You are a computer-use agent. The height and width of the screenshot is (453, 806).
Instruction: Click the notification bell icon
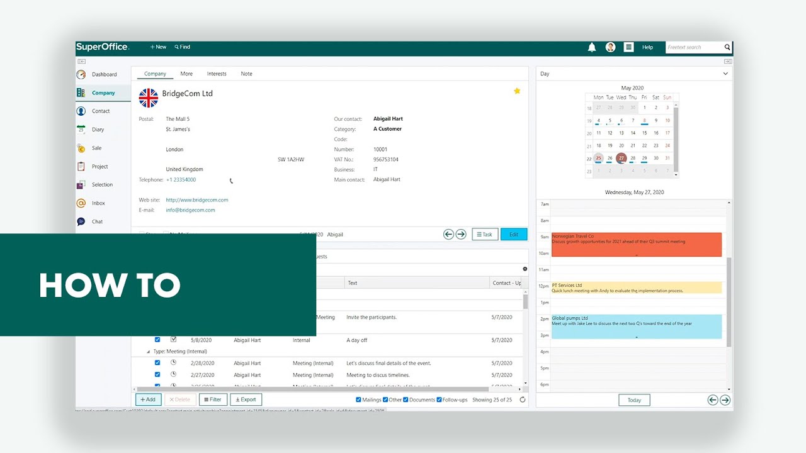592,47
